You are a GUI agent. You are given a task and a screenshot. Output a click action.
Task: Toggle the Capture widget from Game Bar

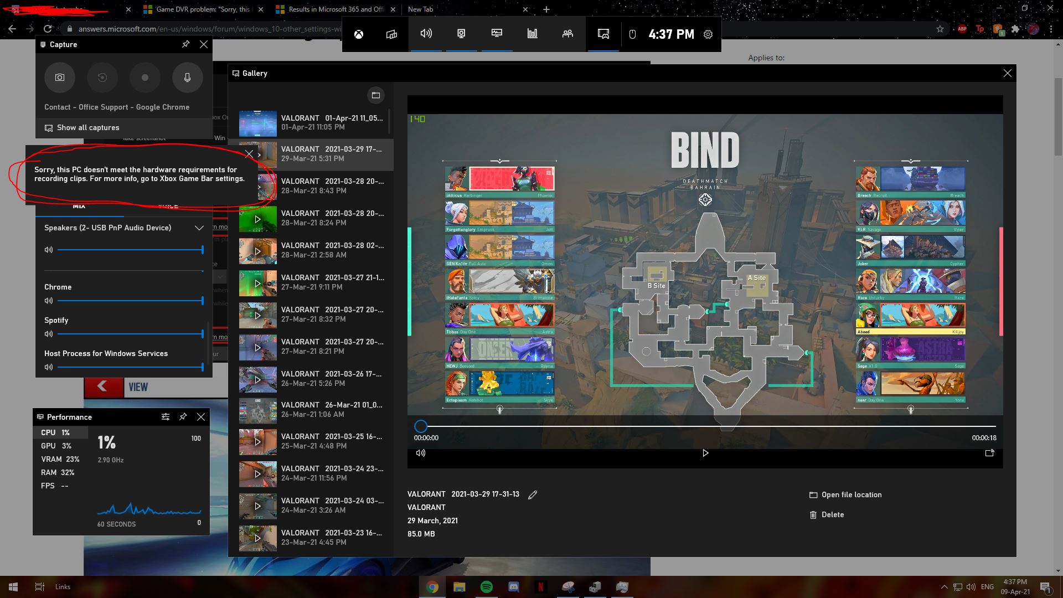tap(461, 34)
